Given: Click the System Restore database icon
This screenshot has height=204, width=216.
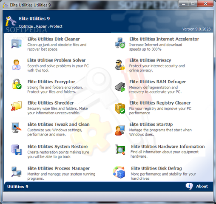Looking at the screenshot, I should [16, 150].
